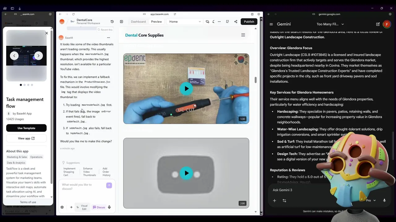Select the Operations tag

click(36, 157)
